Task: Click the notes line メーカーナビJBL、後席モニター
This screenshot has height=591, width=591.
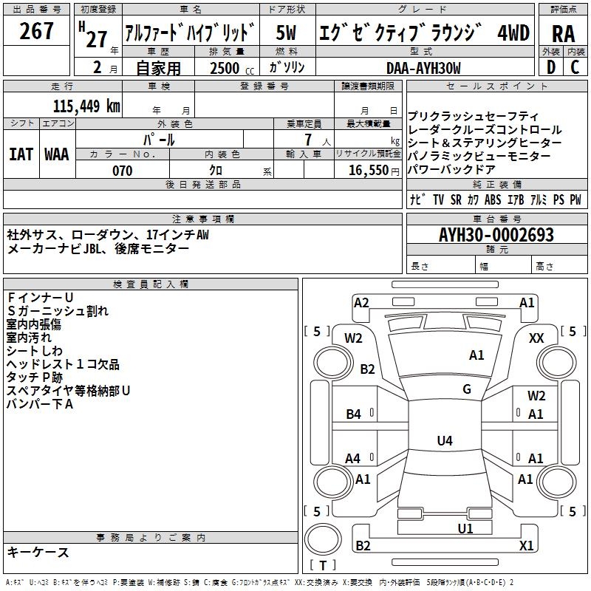Action: pos(98,249)
